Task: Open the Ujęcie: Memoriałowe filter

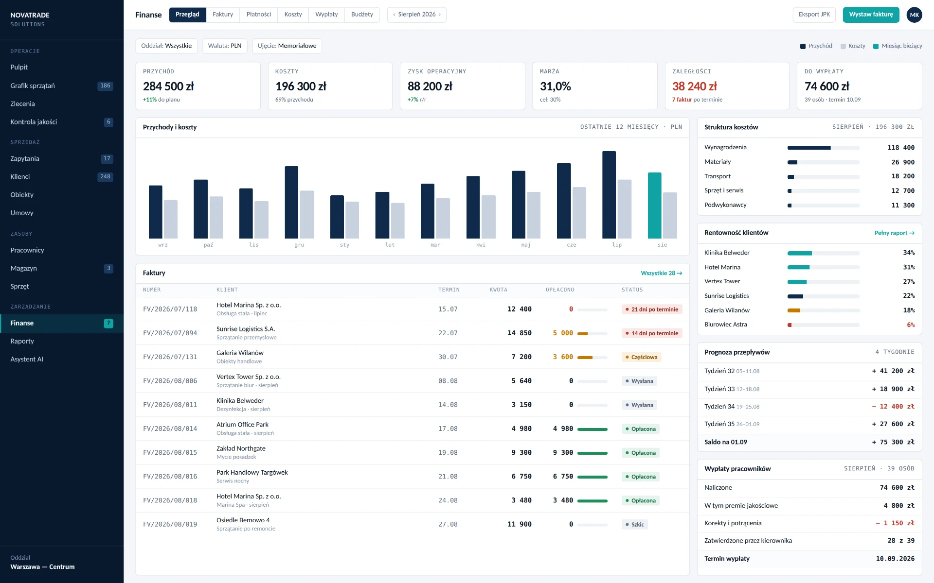Action: [287, 46]
